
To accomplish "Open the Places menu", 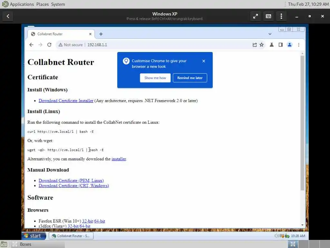I will [42, 4].
